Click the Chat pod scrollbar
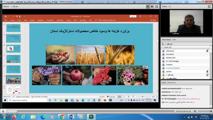This screenshot has width=213, height=120. tap(211, 97)
